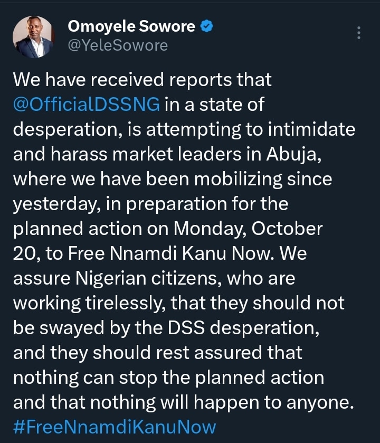Open the @OfficialDSSNG mention
380x443 pixels.
tap(87, 105)
